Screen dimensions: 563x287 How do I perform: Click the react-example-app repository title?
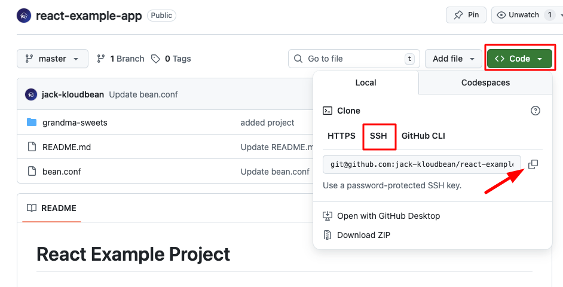[x=88, y=16]
